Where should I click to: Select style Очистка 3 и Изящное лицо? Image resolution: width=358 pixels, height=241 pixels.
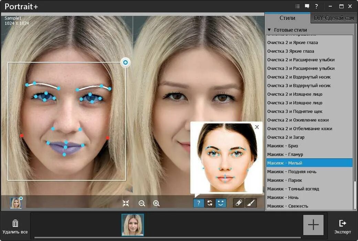click(309, 103)
